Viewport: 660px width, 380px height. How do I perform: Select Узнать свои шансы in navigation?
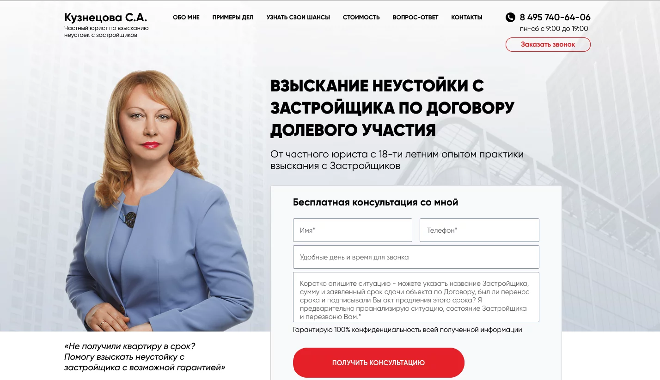coord(298,18)
